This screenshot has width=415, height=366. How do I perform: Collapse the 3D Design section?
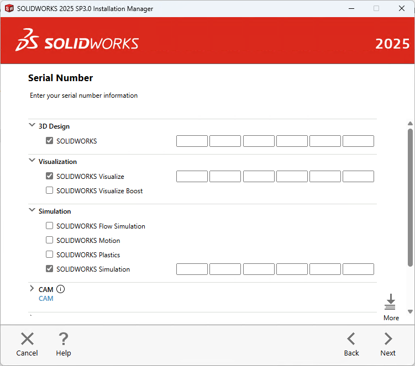(x=31, y=125)
